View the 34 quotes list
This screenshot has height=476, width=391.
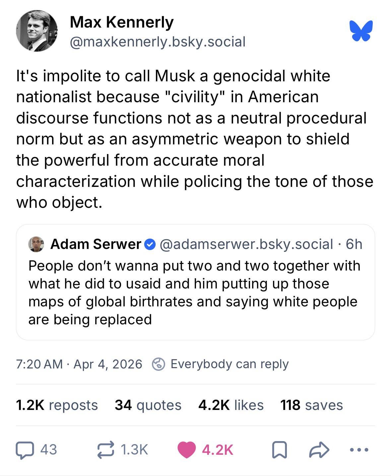[148, 405]
